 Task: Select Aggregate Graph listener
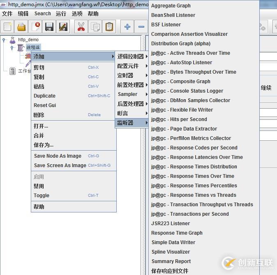(171, 6)
